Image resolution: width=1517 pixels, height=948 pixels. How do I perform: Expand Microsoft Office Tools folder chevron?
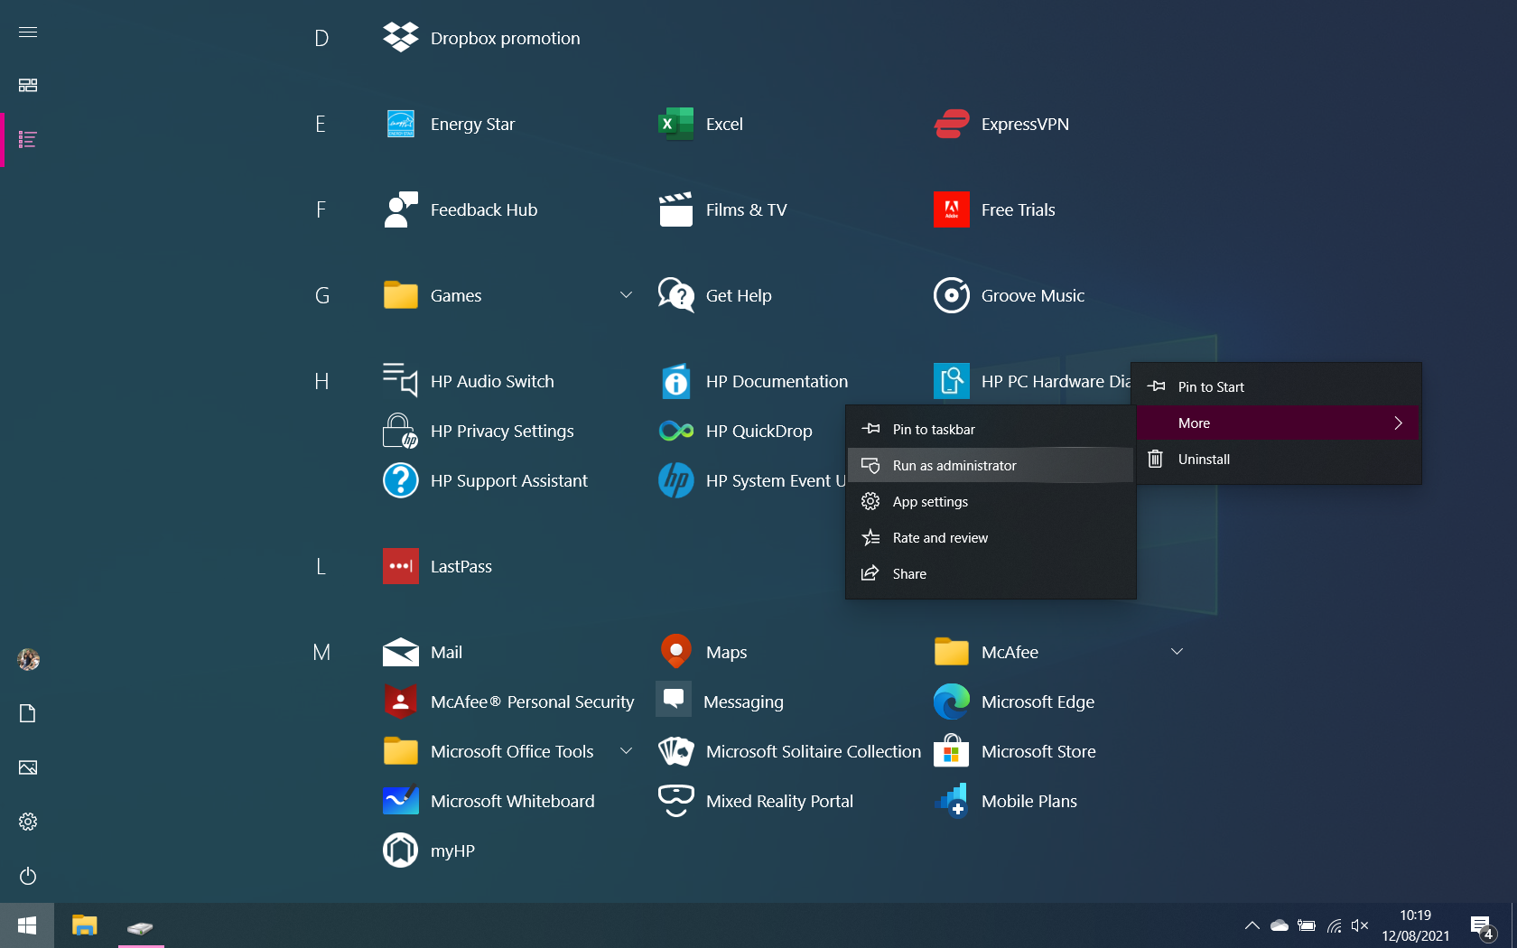(x=626, y=751)
